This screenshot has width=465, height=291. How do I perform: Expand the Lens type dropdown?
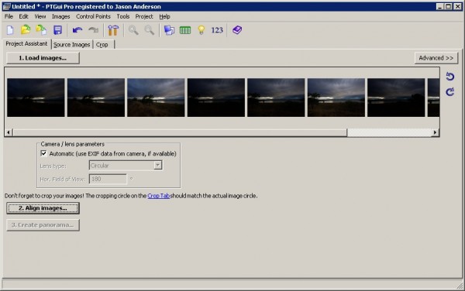click(158, 165)
